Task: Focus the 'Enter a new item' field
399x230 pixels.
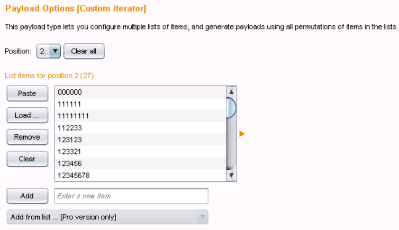Action: 131,196
